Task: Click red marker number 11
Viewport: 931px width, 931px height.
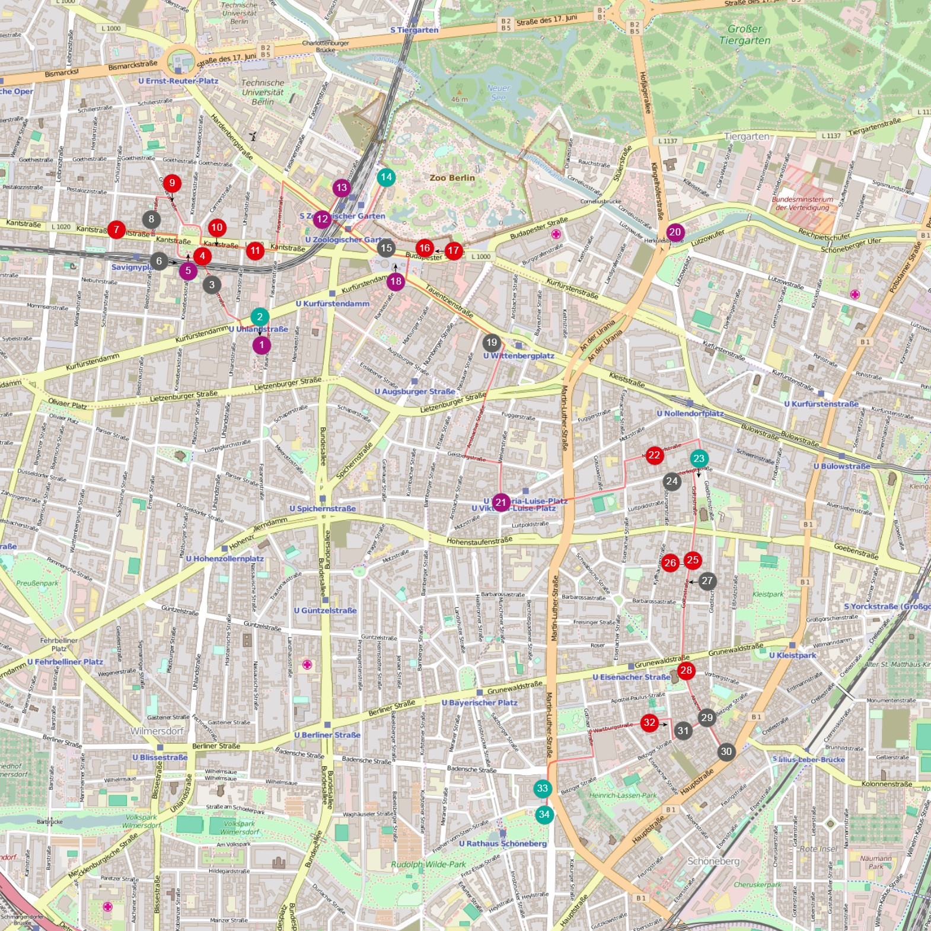Action: point(255,251)
